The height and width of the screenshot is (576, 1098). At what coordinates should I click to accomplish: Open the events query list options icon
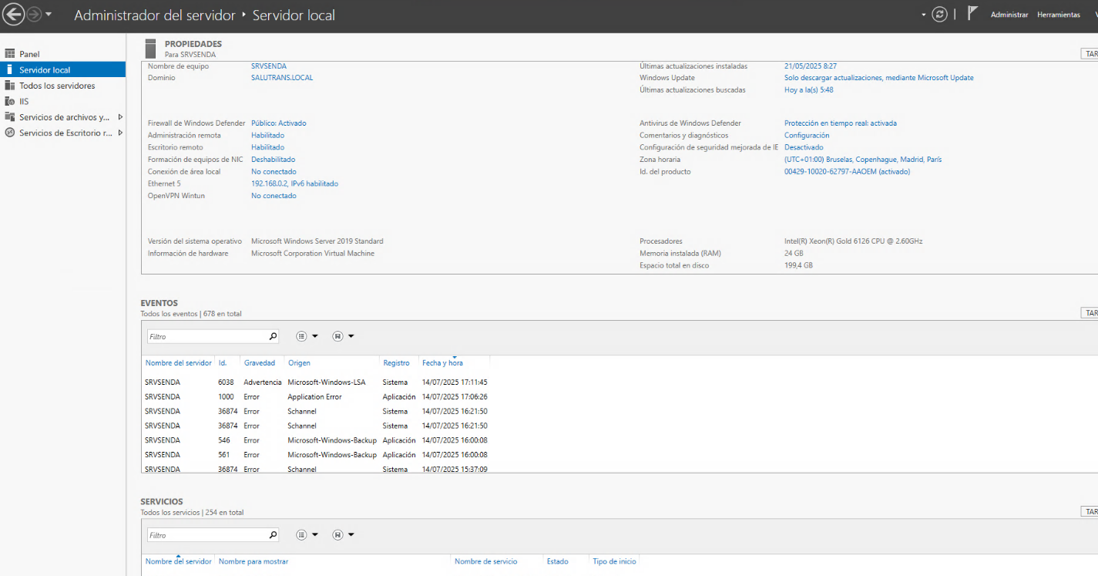tap(302, 337)
